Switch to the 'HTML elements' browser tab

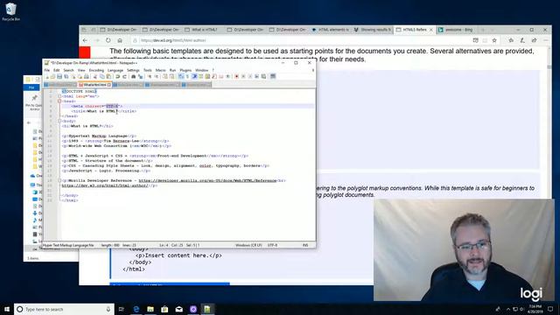click(x=331, y=30)
